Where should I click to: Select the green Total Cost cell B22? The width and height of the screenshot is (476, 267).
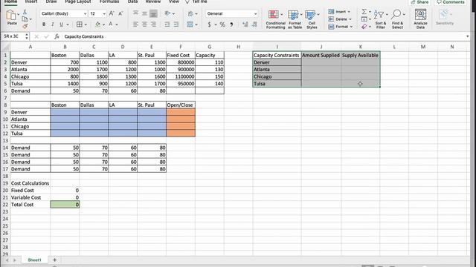click(65, 205)
